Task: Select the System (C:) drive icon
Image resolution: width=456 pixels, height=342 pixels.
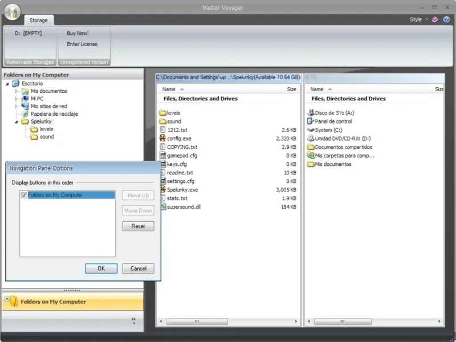Action: click(x=311, y=130)
